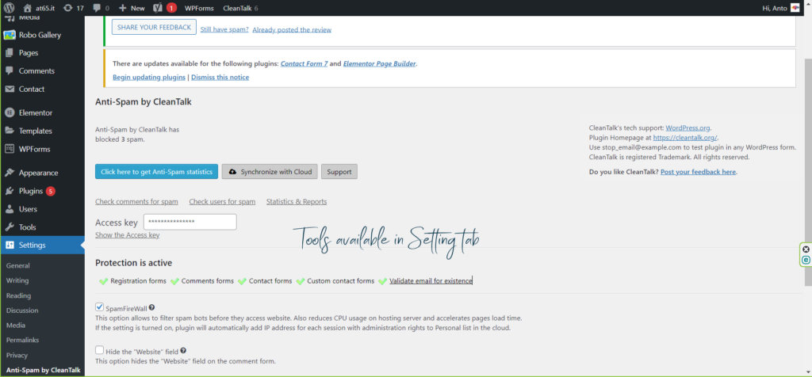
Task: Open the CleanTalk admin bar menu
Action: tap(240, 8)
